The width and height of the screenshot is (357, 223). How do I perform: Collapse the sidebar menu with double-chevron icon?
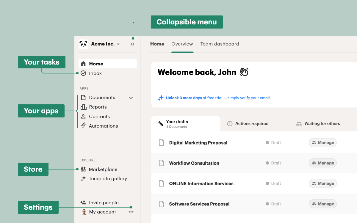tap(132, 44)
